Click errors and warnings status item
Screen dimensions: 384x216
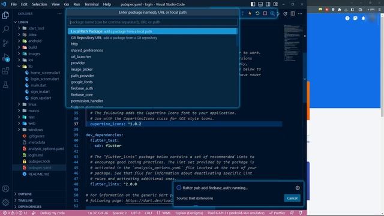point(15,213)
